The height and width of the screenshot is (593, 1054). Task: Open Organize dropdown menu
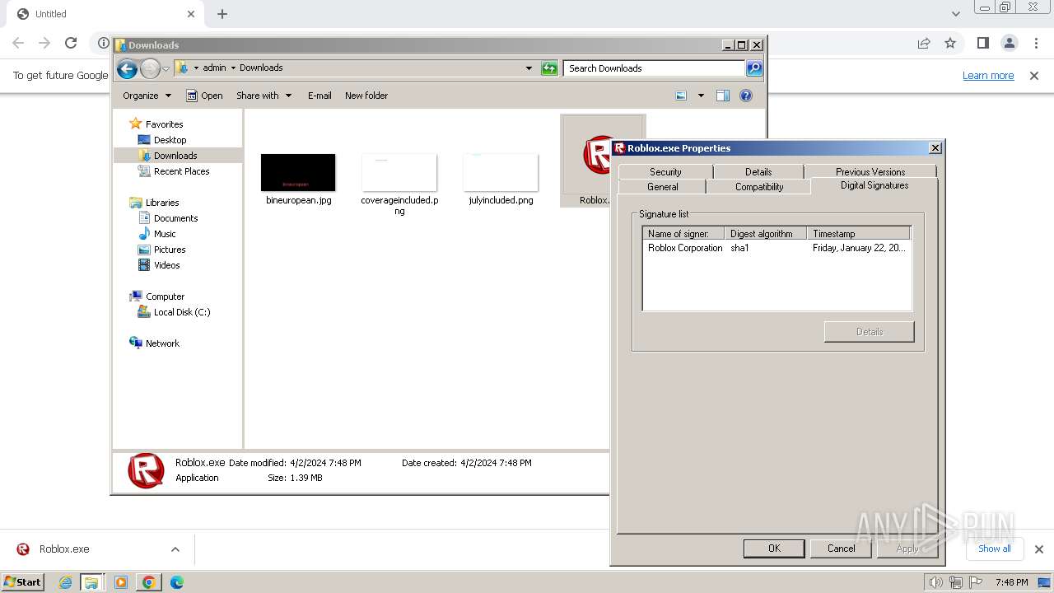coord(147,96)
